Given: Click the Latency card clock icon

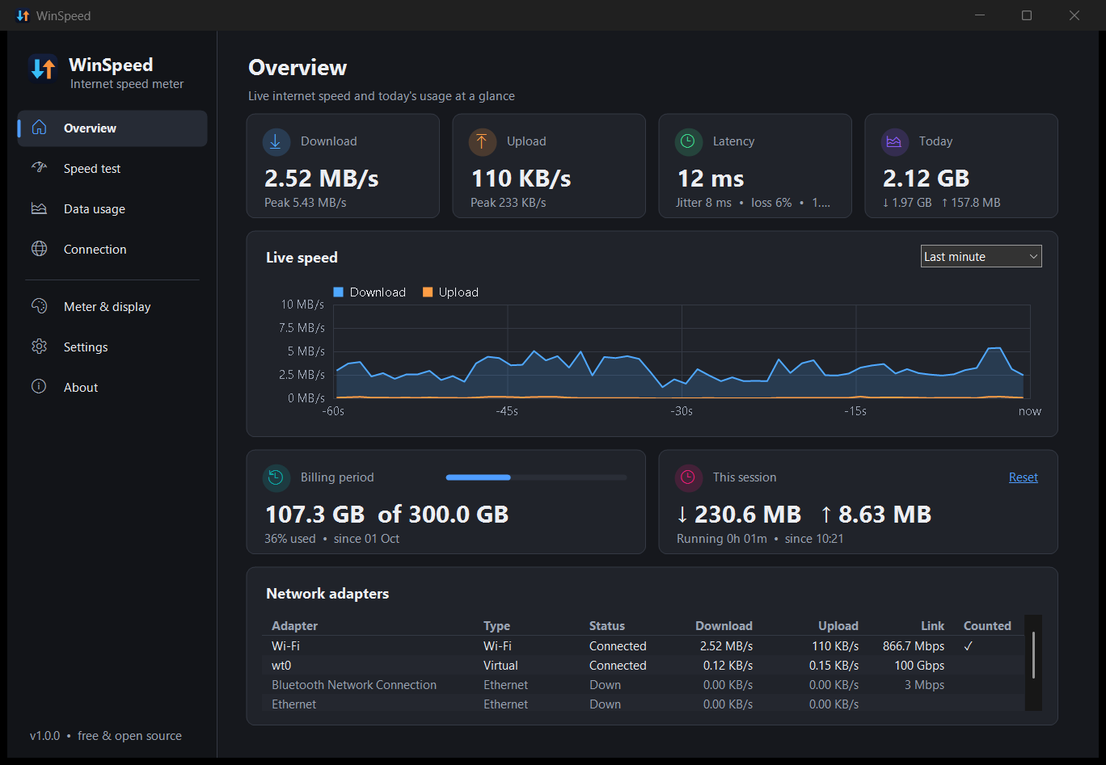Looking at the screenshot, I should coord(689,141).
